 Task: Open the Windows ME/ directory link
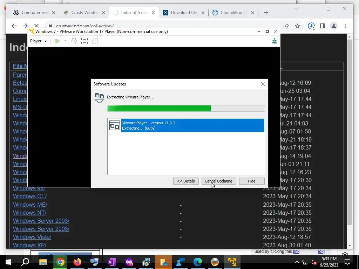[x=30, y=205]
